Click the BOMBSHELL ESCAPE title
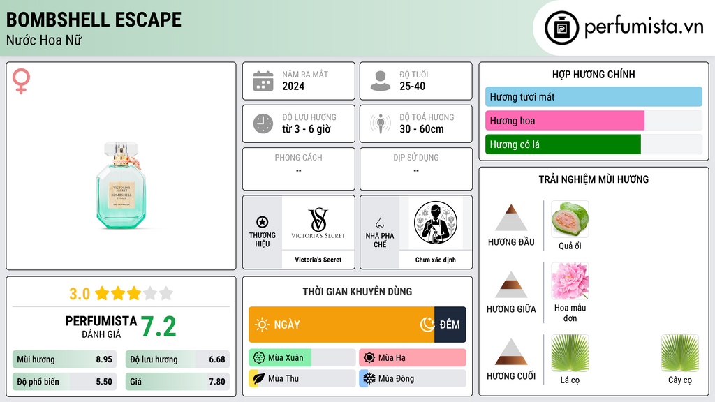Screen dimensions: 715x402 [x=94, y=20]
